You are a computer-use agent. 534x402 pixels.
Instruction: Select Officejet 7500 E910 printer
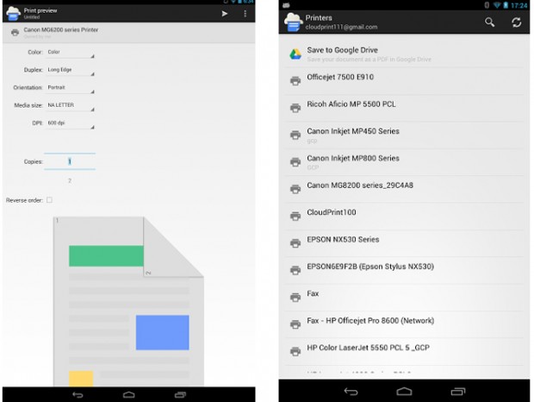(x=404, y=81)
